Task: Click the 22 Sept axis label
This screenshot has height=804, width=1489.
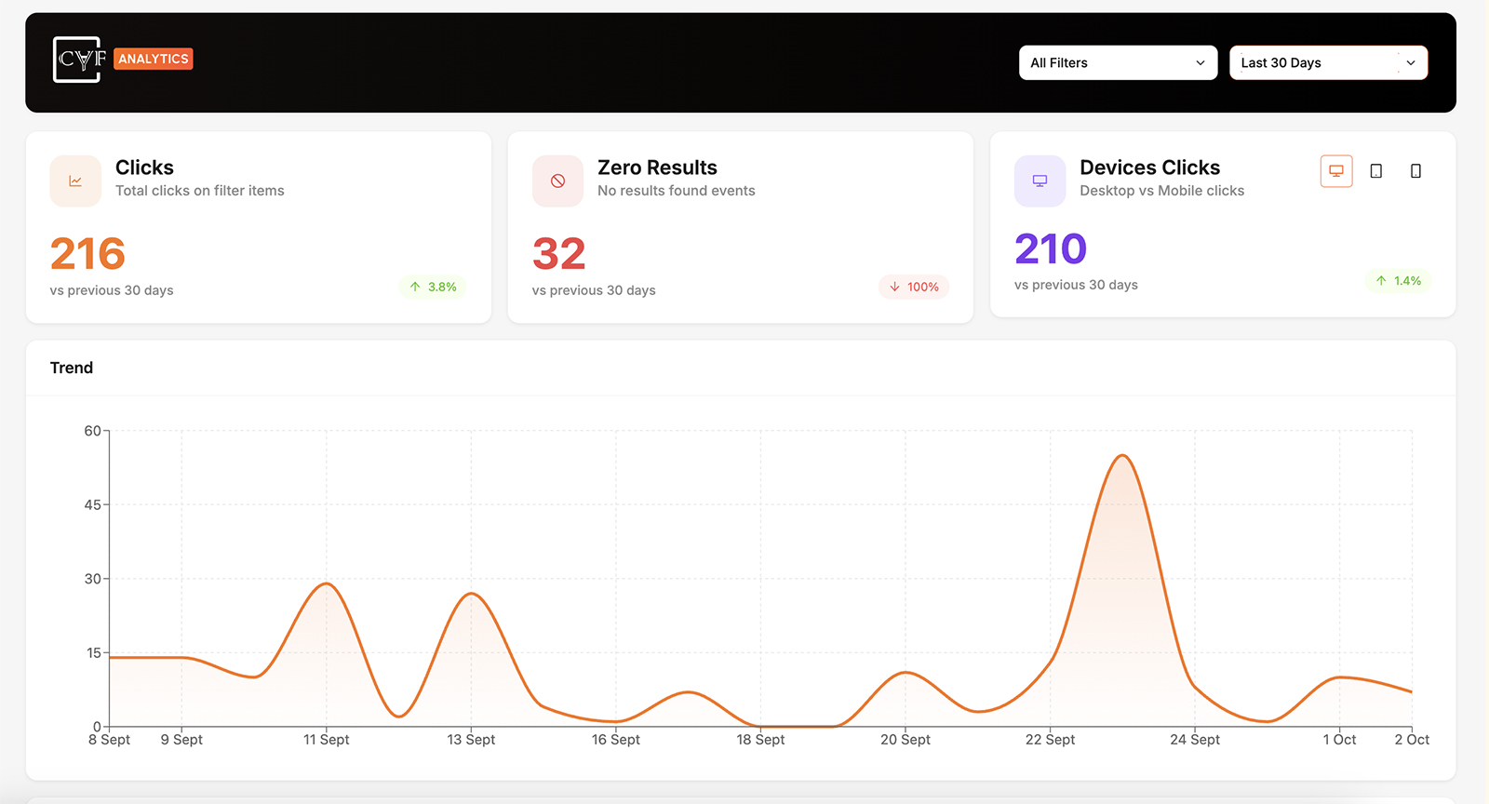Action: [x=1050, y=740]
